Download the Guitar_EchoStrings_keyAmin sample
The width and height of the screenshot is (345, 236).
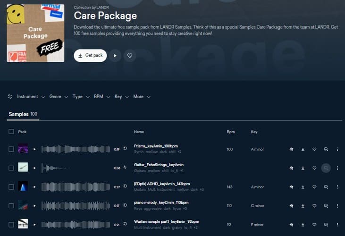[x=303, y=168]
